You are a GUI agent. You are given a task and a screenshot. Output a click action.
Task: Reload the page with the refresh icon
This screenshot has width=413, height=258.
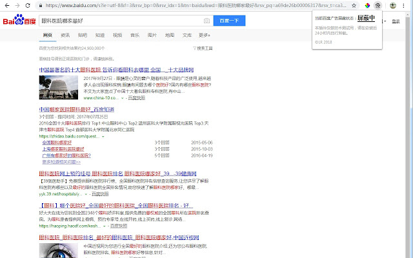tap(28, 5)
